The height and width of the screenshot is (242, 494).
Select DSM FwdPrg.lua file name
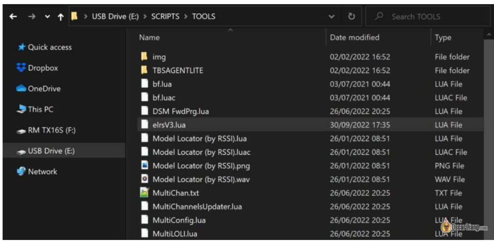pyautogui.click(x=181, y=112)
